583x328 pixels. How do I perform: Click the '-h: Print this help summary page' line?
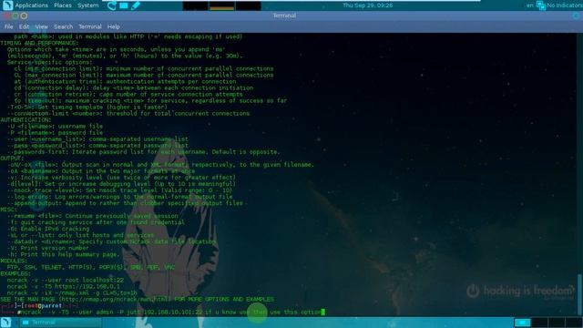pyautogui.click(x=64, y=254)
